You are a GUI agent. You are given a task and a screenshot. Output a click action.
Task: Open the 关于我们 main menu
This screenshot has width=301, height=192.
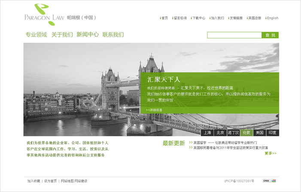click(x=62, y=35)
